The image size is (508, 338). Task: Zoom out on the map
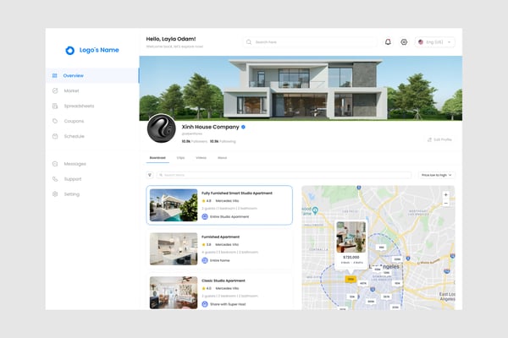(446, 204)
